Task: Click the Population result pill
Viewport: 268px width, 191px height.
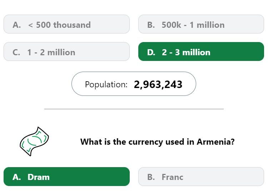Action: click(x=134, y=84)
